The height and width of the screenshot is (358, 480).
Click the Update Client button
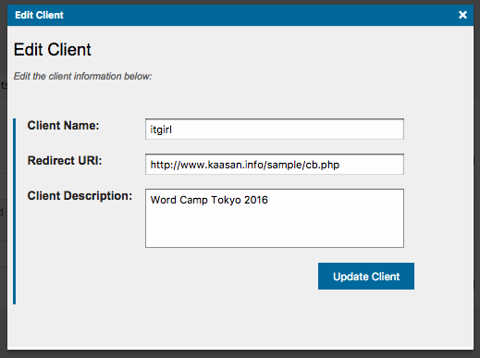[x=366, y=277]
